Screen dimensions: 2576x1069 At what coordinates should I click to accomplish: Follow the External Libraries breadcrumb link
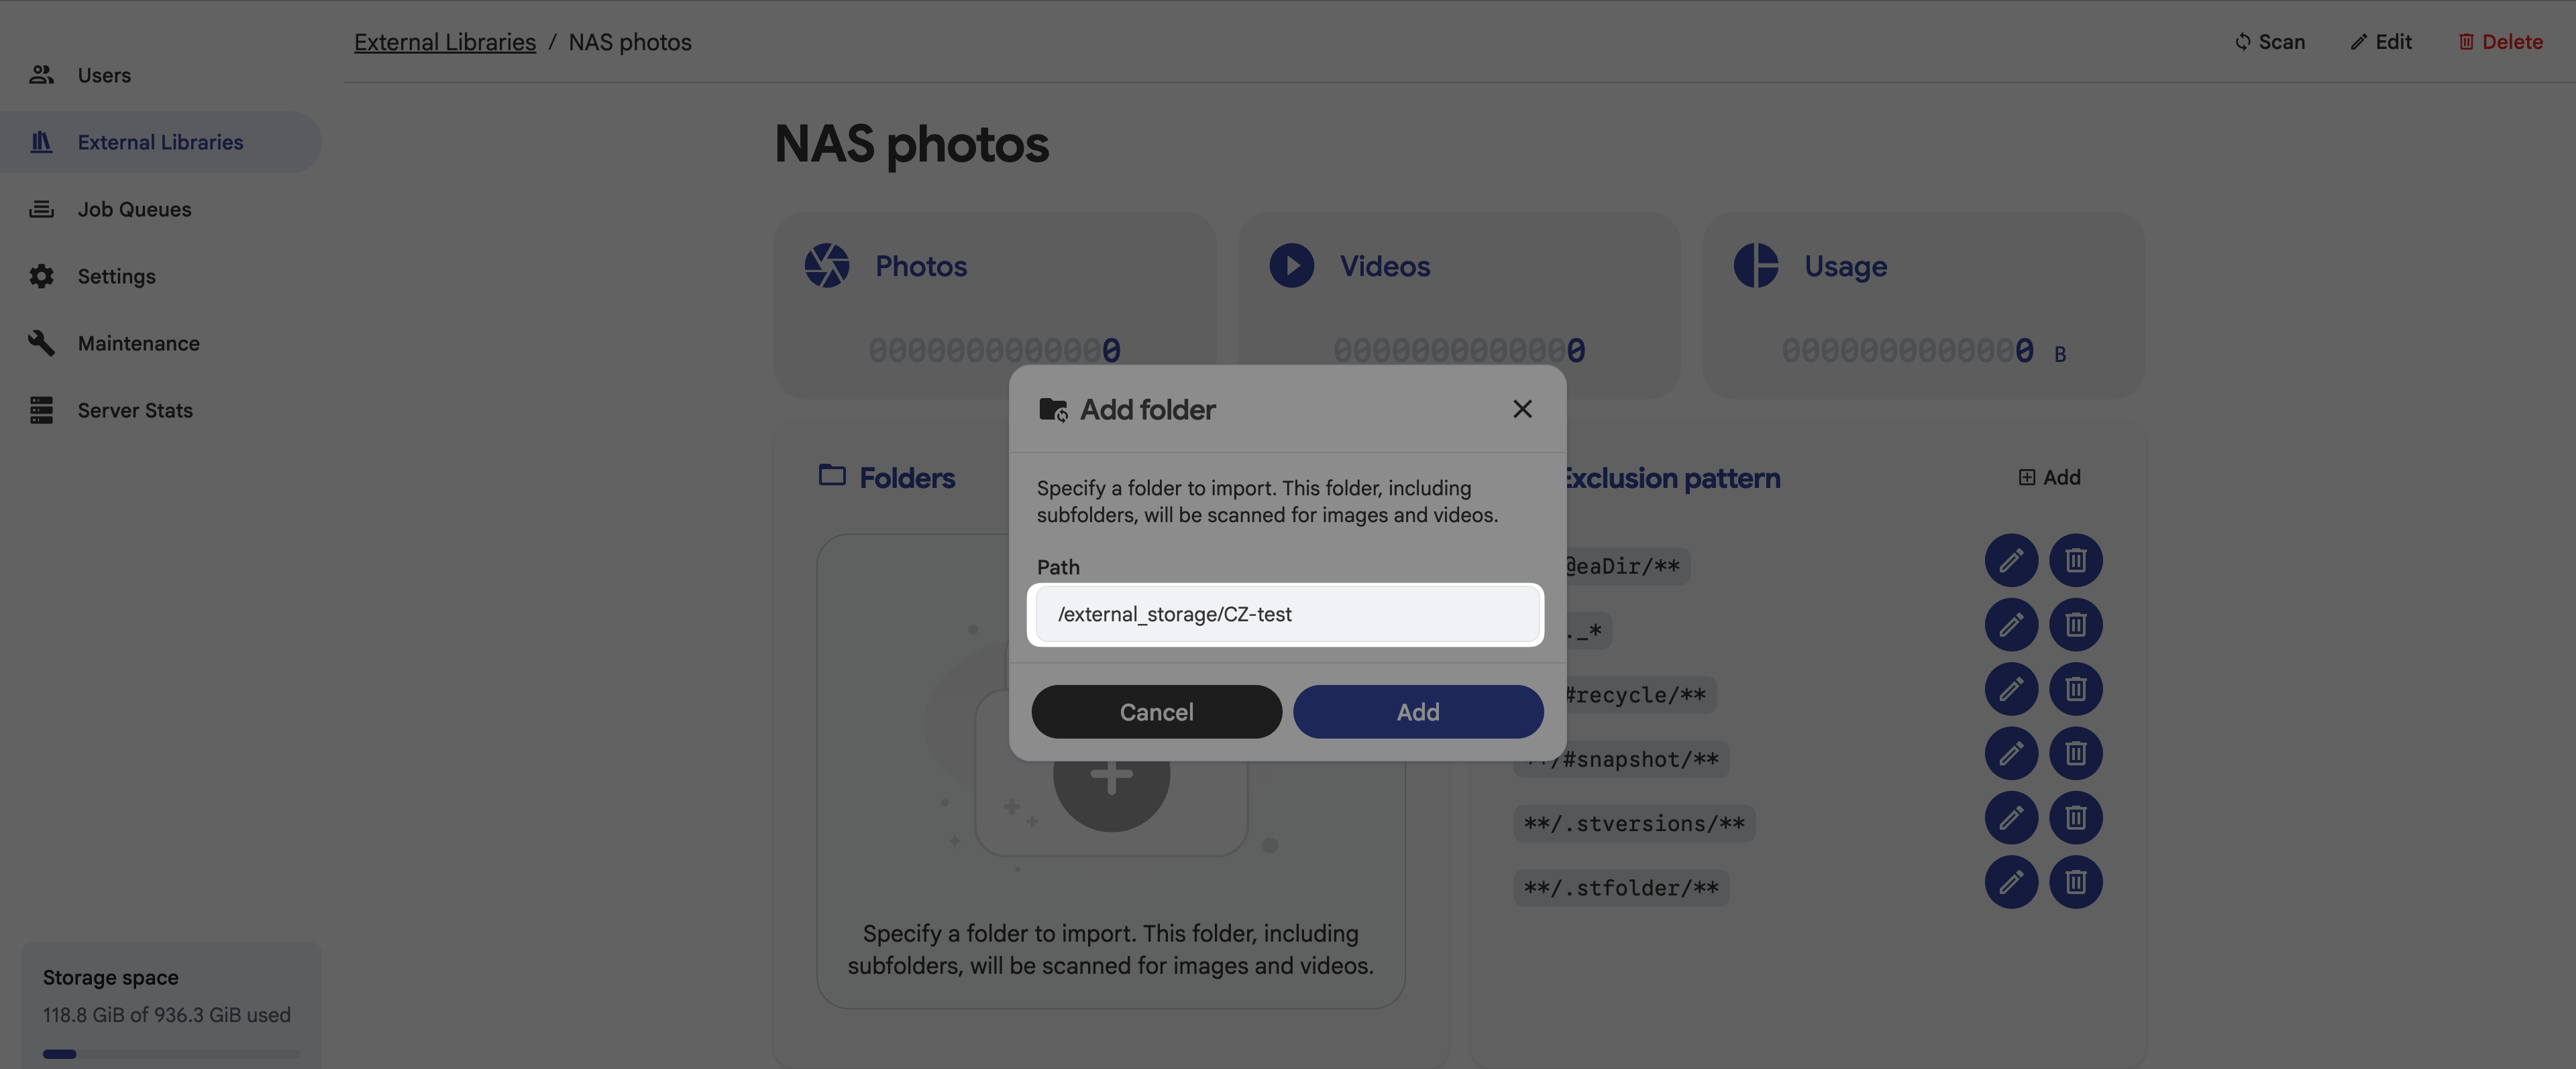[x=445, y=42]
